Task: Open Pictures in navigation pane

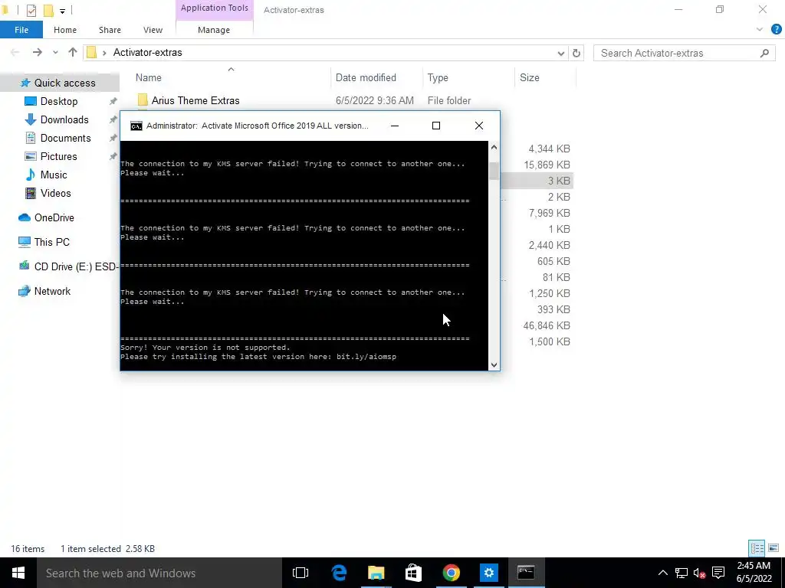Action: coord(58,156)
